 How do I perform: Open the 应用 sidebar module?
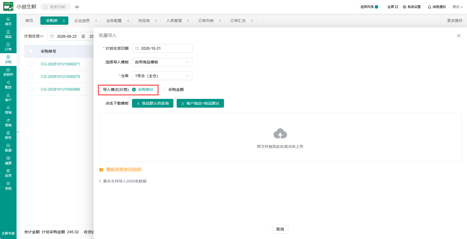8,173
